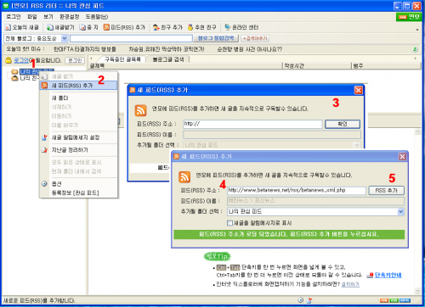Click the content pane scrollbar up arrow
Viewport: 425px width, 307px height.
[x=417, y=131]
